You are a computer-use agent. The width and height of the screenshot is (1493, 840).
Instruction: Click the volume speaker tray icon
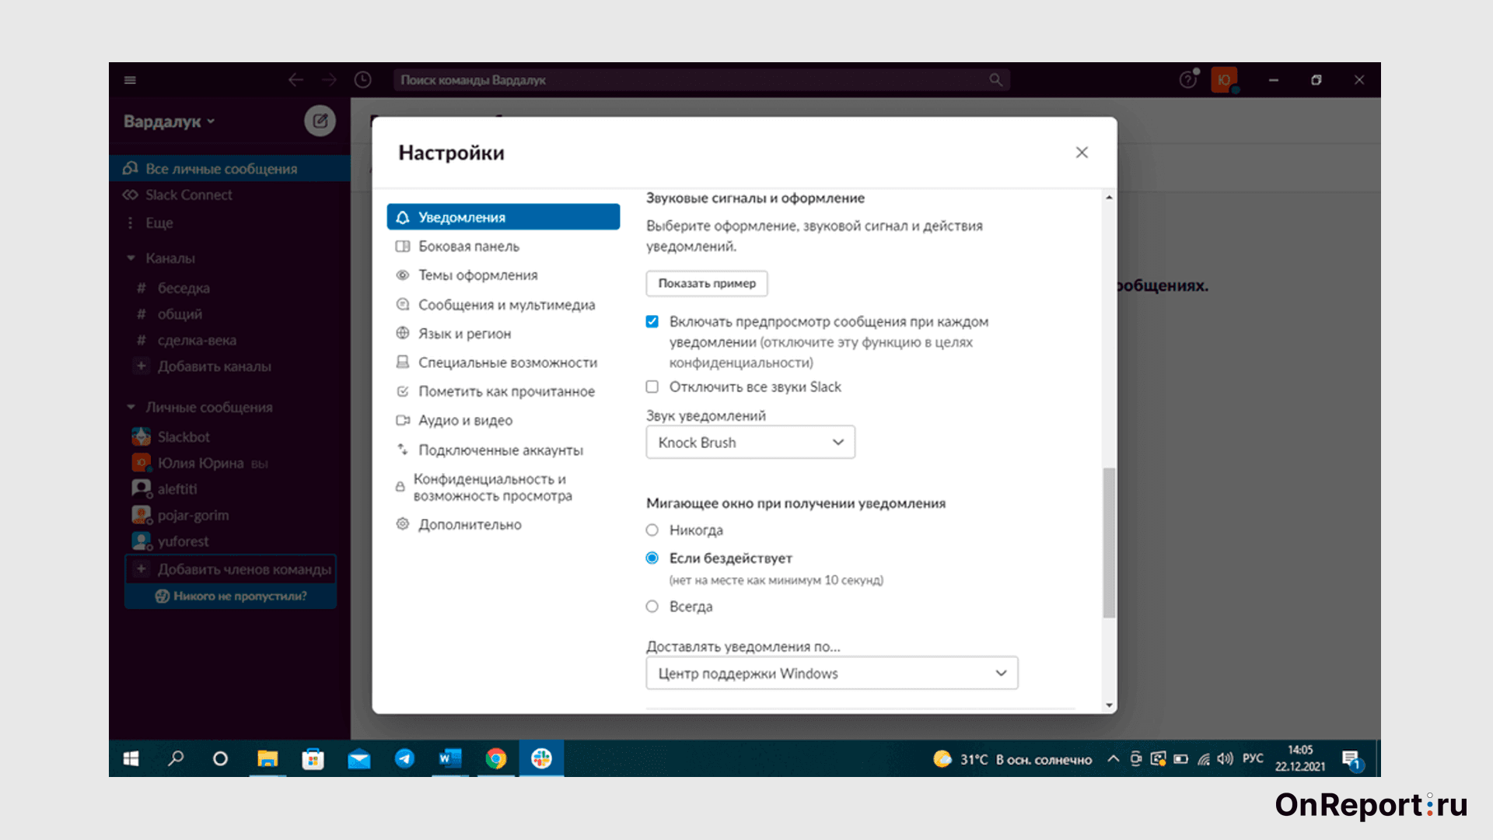pyautogui.click(x=1226, y=759)
